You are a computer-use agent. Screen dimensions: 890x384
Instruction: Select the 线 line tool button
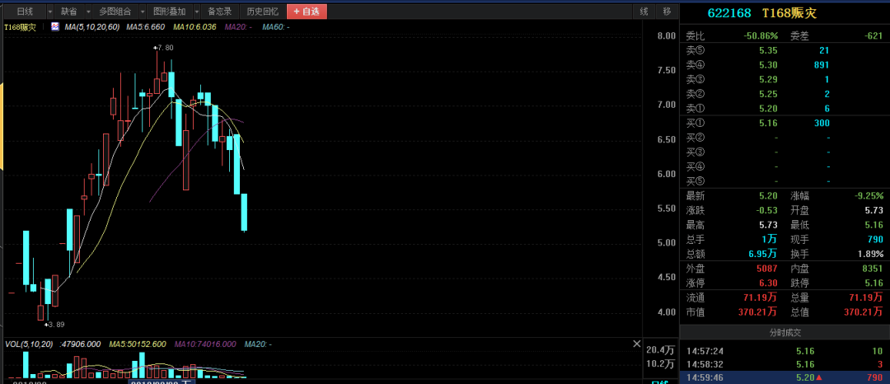coord(644,12)
